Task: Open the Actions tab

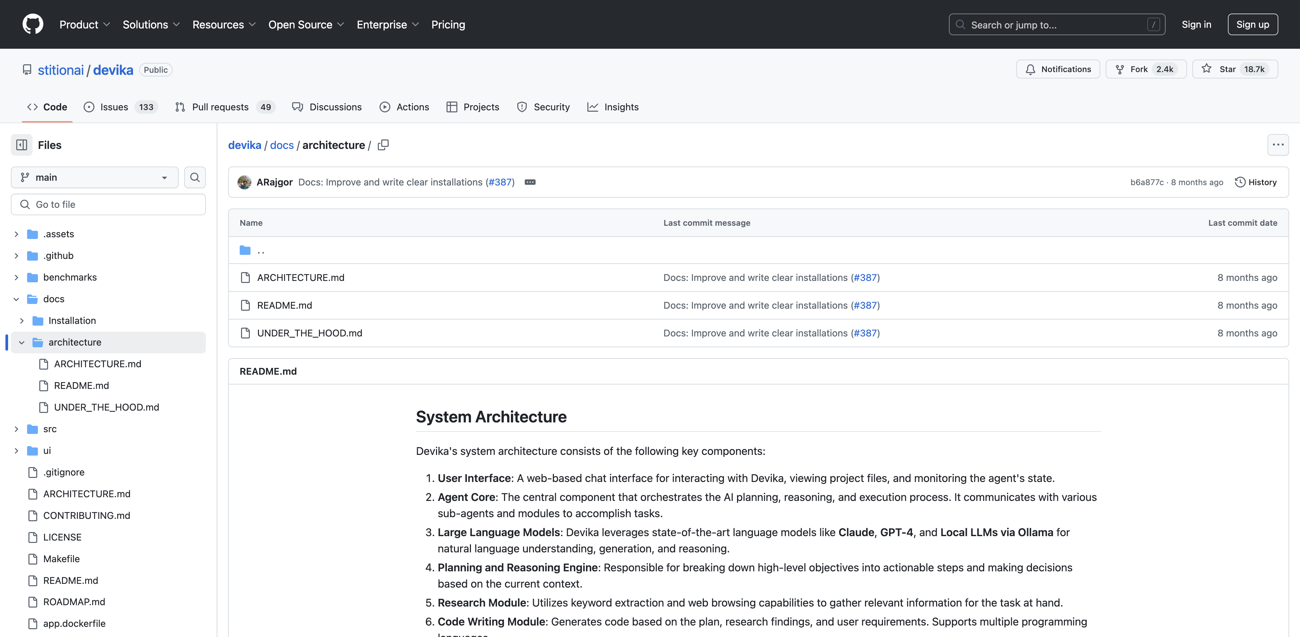Action: [404, 107]
